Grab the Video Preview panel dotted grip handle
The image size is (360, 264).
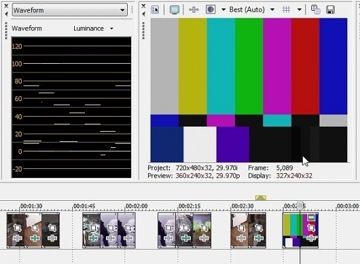coord(144,31)
